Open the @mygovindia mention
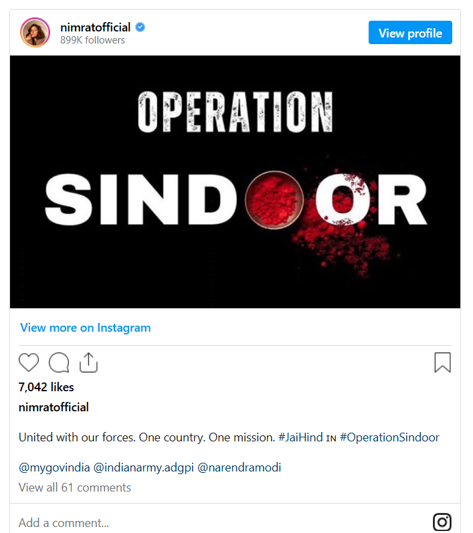Image resolution: width=473 pixels, height=533 pixels. [x=54, y=467]
